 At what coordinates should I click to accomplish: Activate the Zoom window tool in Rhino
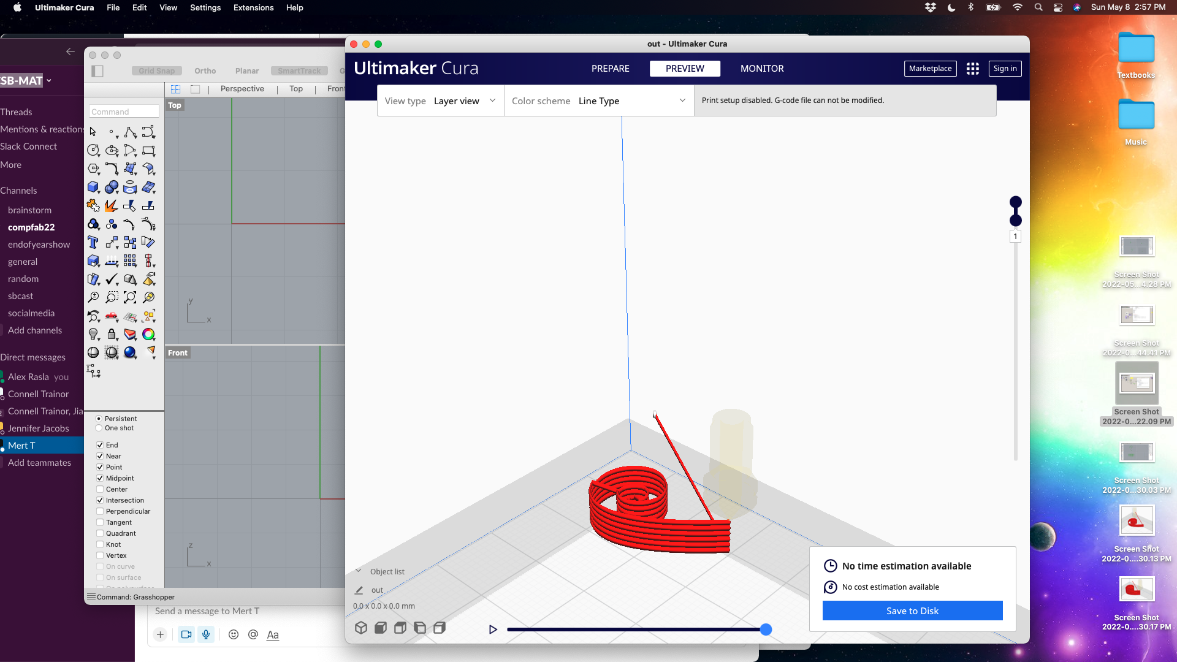pos(112,296)
